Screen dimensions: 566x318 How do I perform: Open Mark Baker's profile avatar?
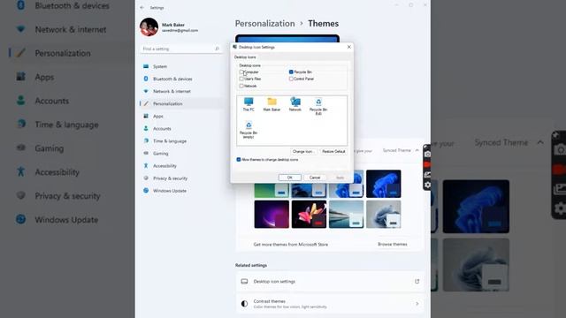(149, 27)
